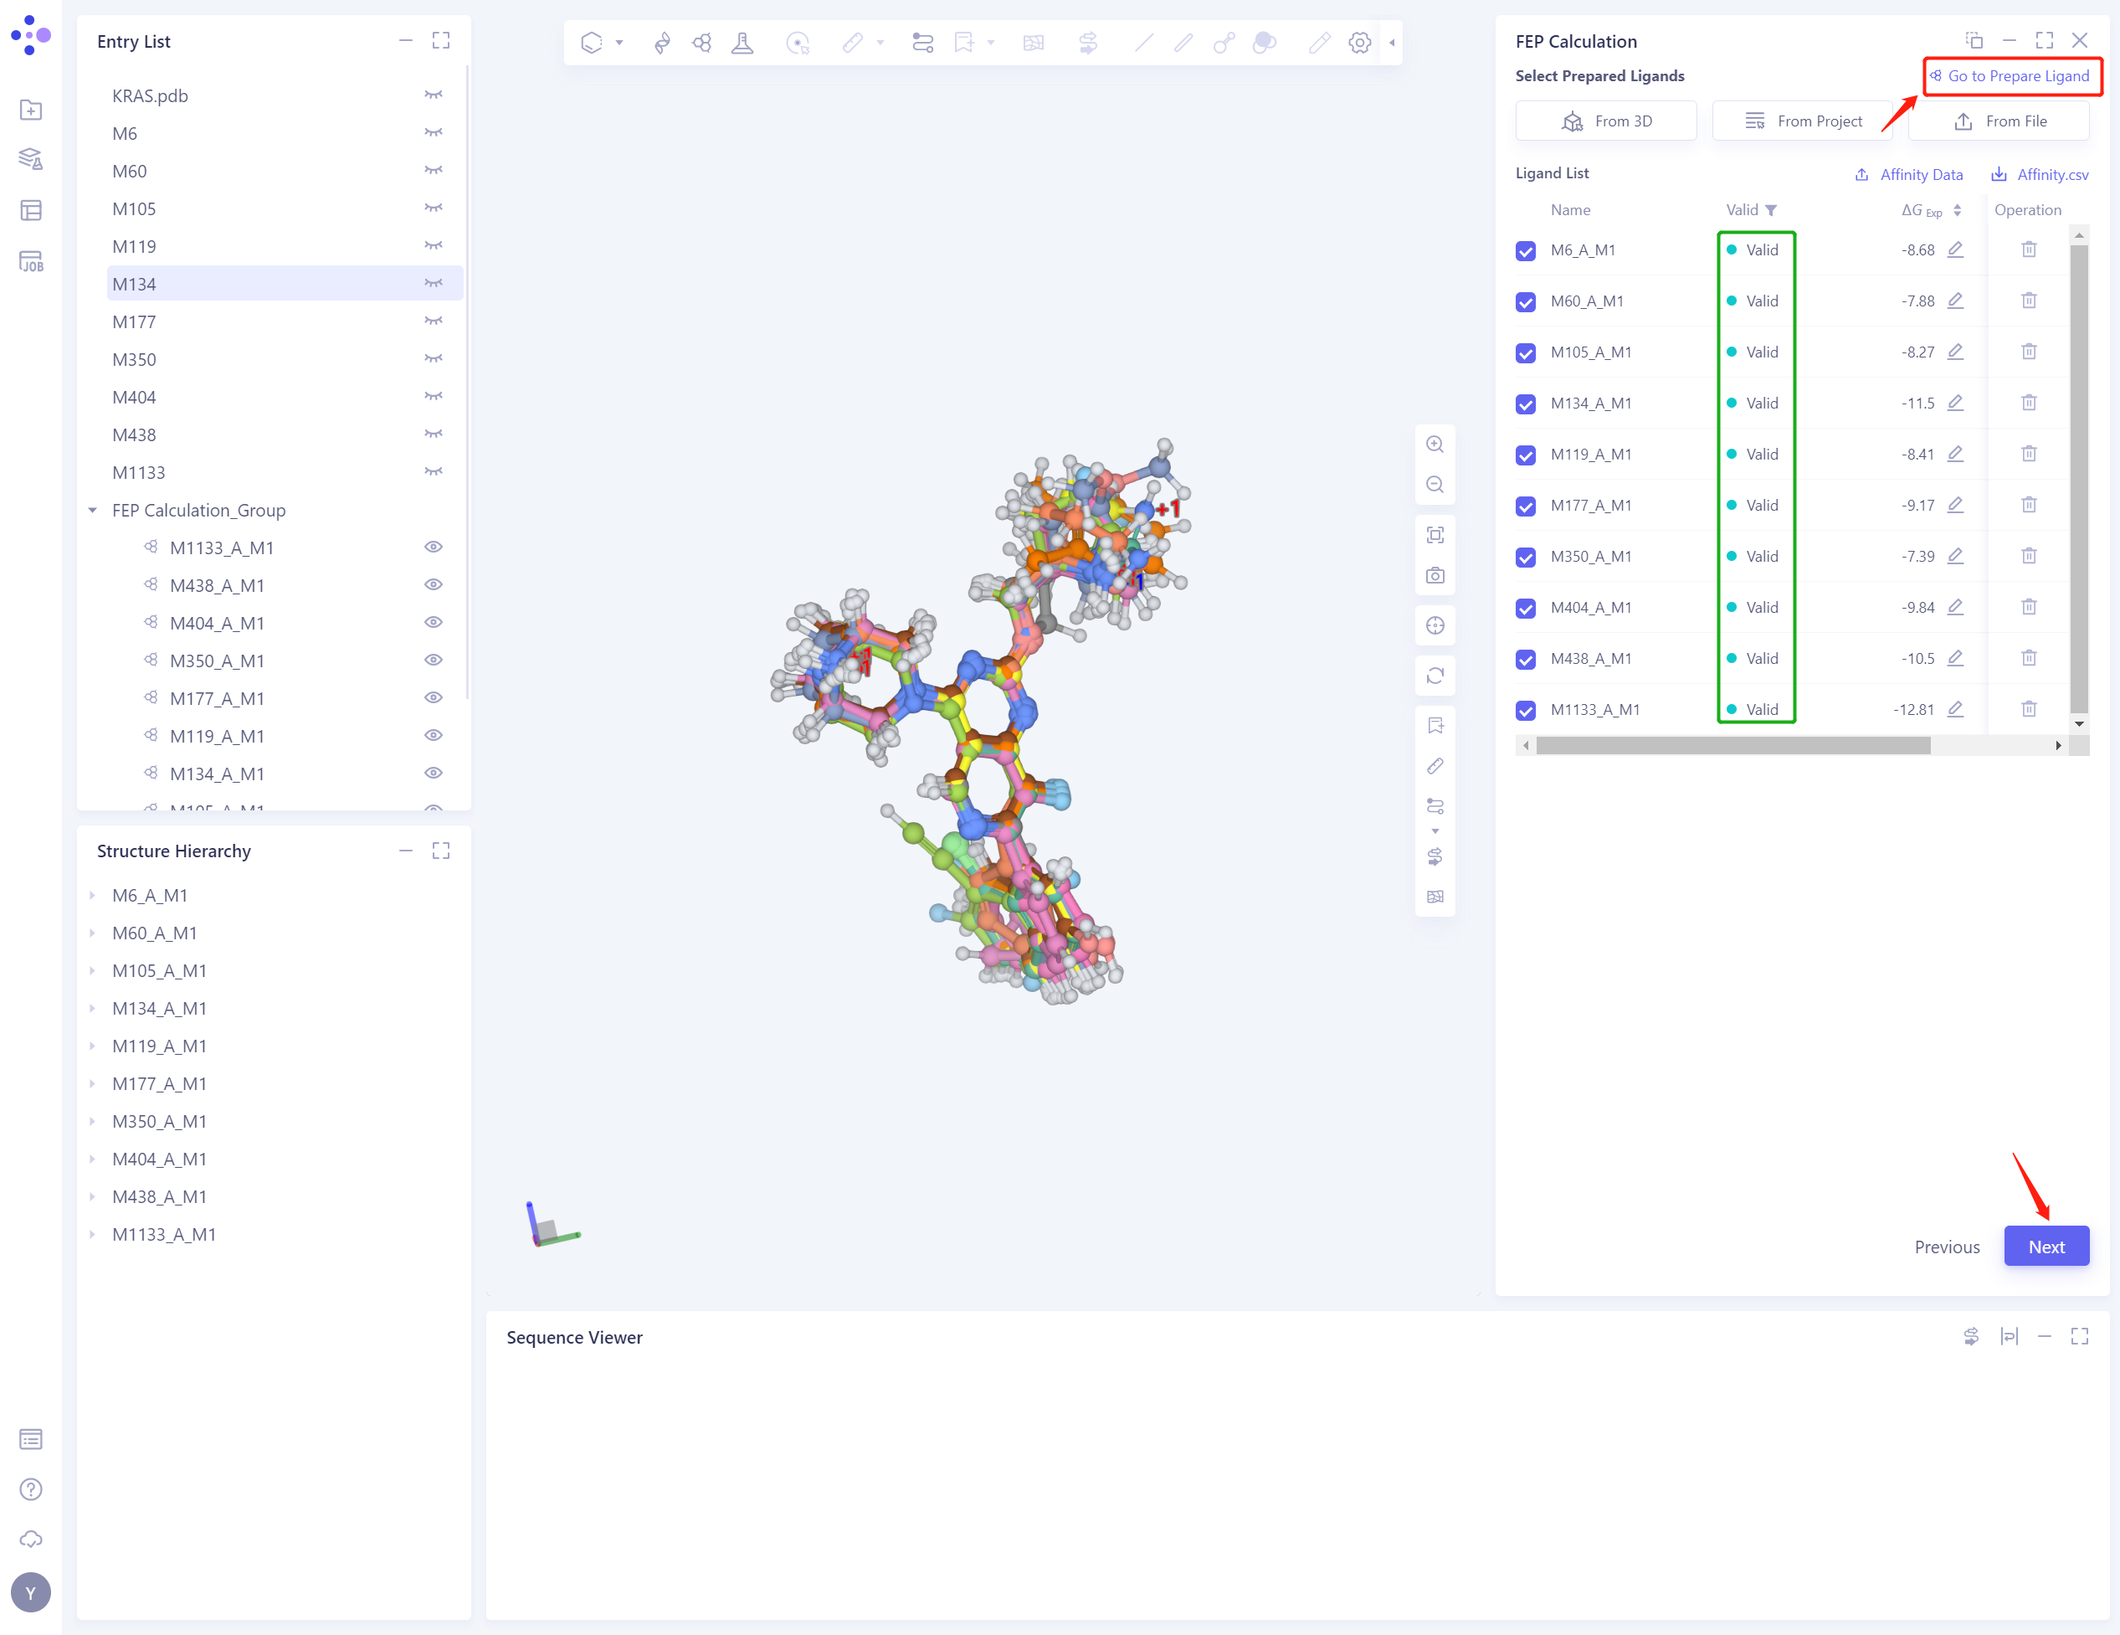
Task: Collapse the FEP Calculation_Group tree
Action: tap(92, 511)
